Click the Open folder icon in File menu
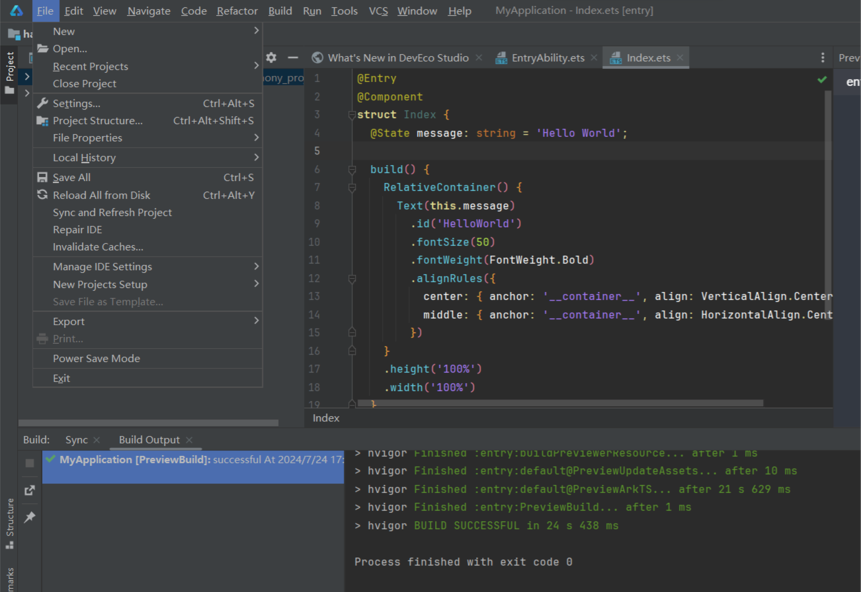 pyautogui.click(x=43, y=49)
